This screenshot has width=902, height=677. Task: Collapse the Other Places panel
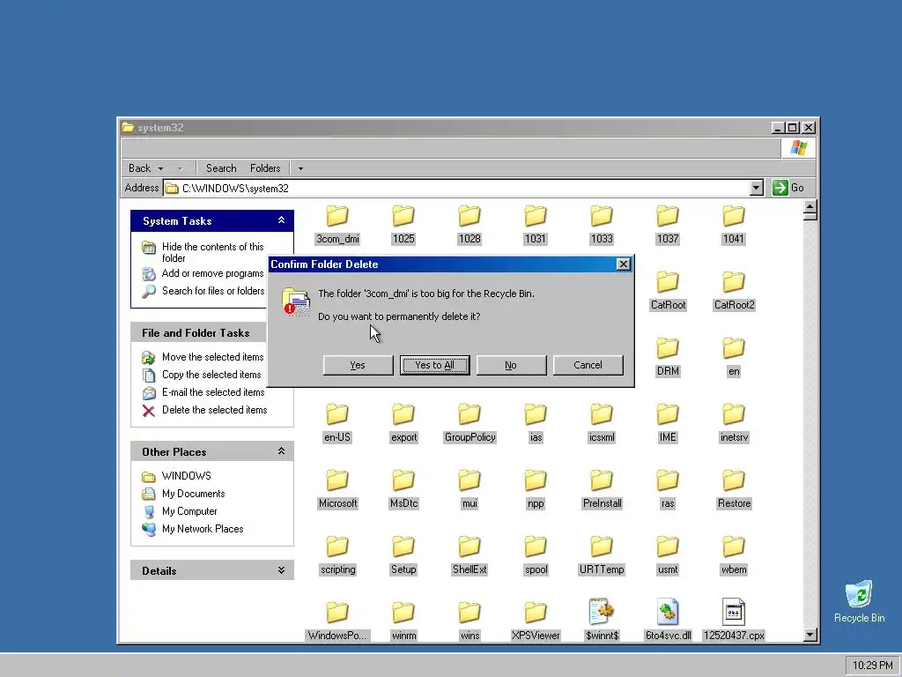coord(281,451)
